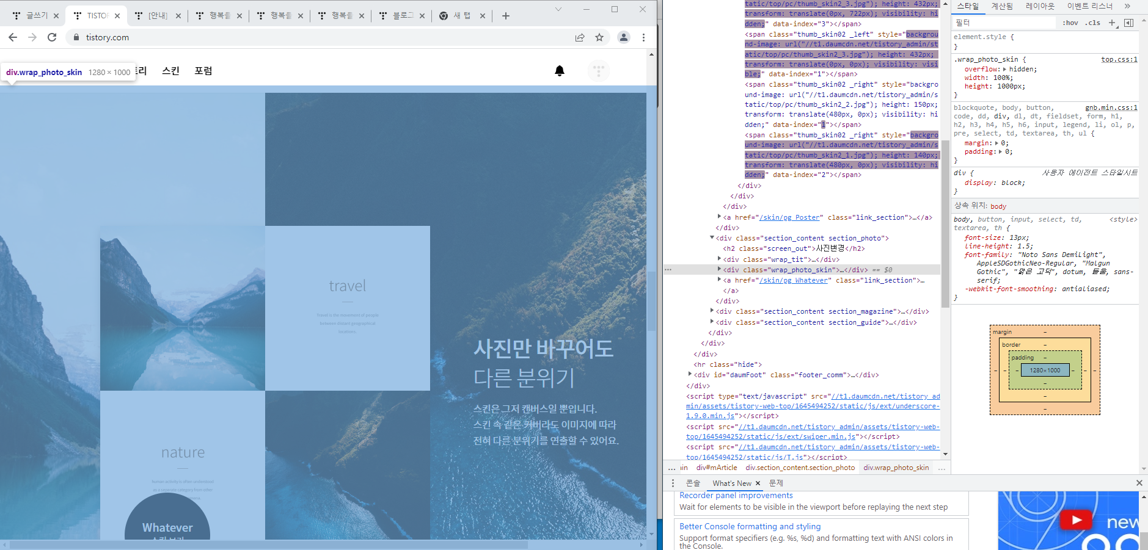Select div.section_content.section_photo breadcrumb

[x=800, y=468]
